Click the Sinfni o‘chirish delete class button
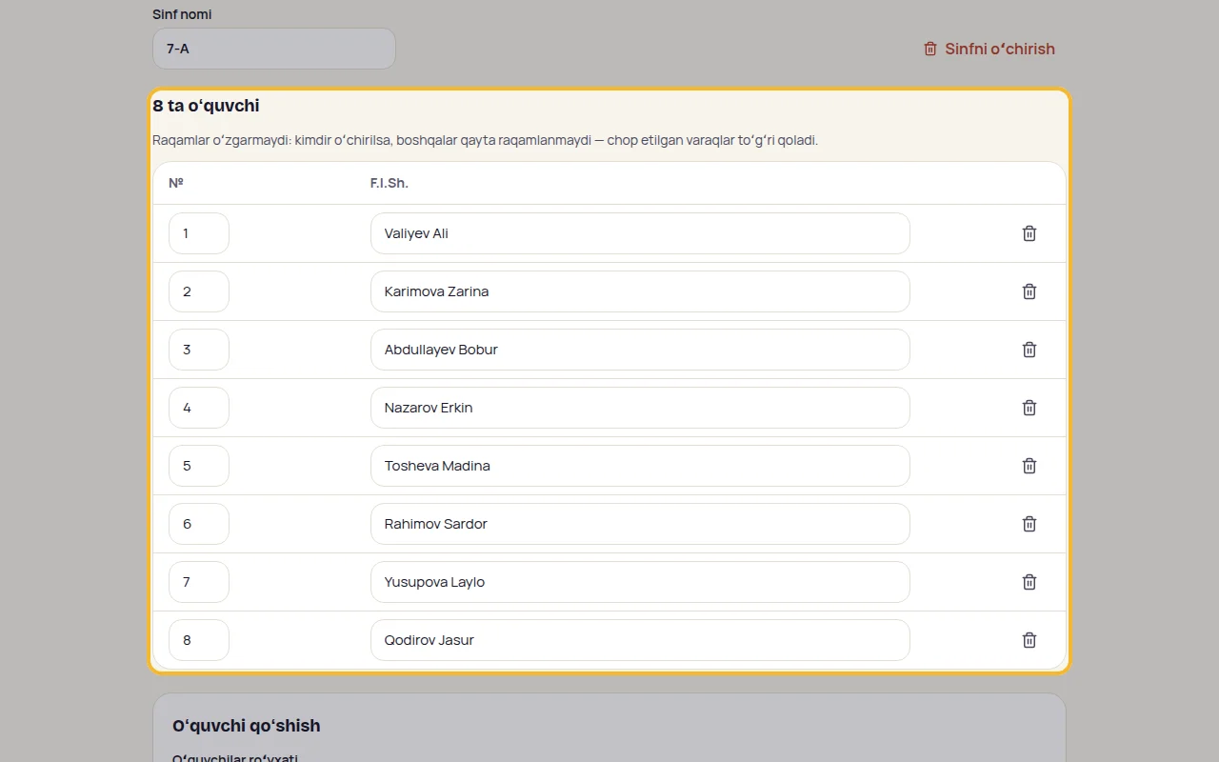Image resolution: width=1219 pixels, height=762 pixels. tap(989, 49)
